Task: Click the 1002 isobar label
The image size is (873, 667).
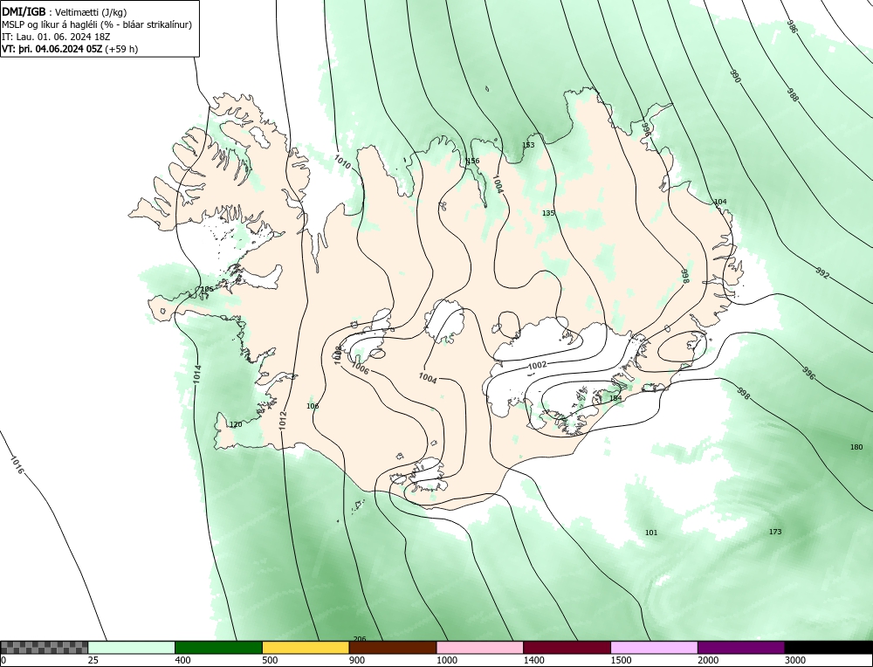Action: coord(537,365)
